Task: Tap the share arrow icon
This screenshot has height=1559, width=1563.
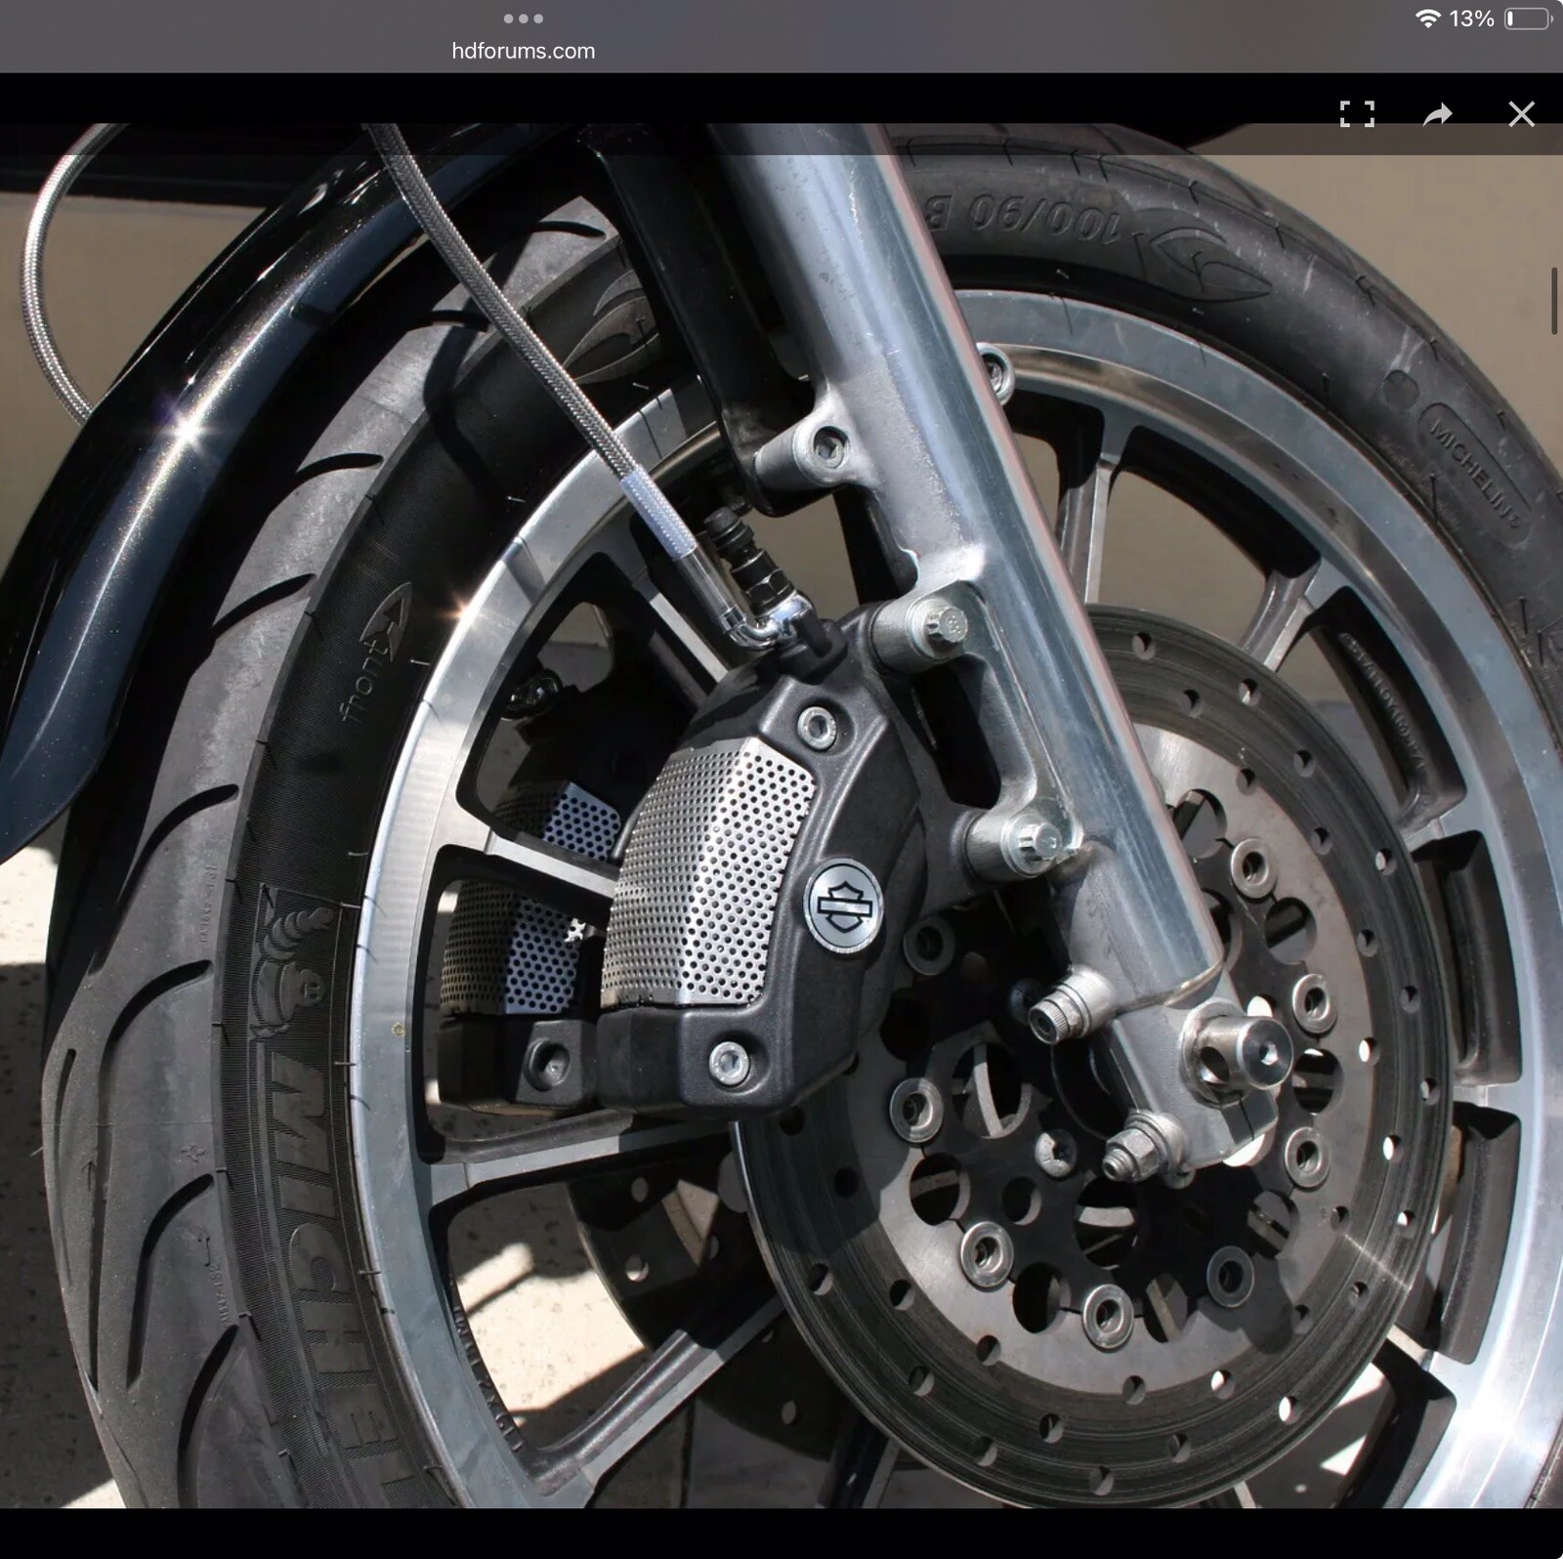Action: click(x=1437, y=115)
